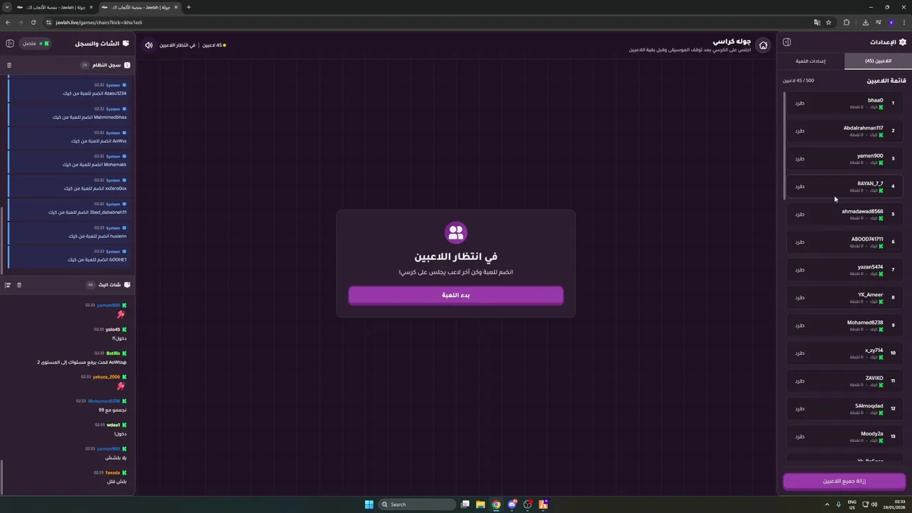Viewport: 912px width, 513px height.
Task: Select the Azaou1234 joined log entry
Action: tap(68, 89)
